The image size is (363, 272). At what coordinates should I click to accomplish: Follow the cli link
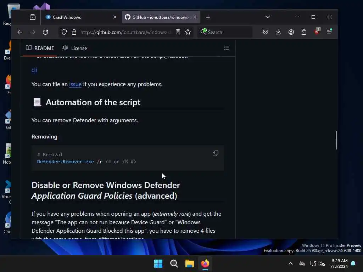[x=34, y=70]
